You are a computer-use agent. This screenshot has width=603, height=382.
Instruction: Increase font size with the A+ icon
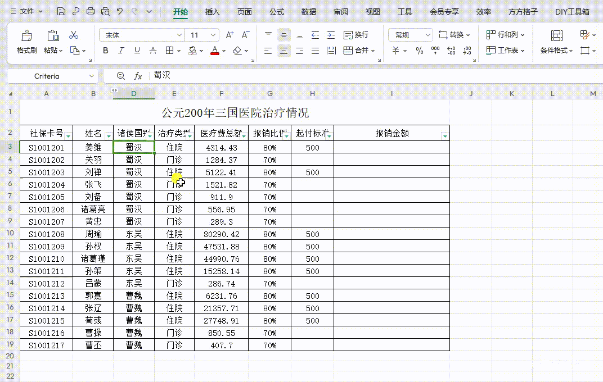229,35
